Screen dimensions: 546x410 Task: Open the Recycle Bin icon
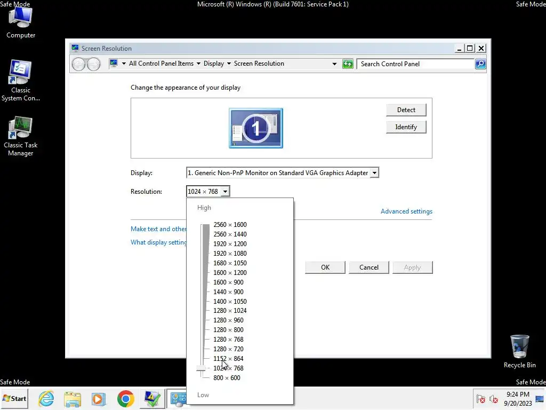point(519,351)
